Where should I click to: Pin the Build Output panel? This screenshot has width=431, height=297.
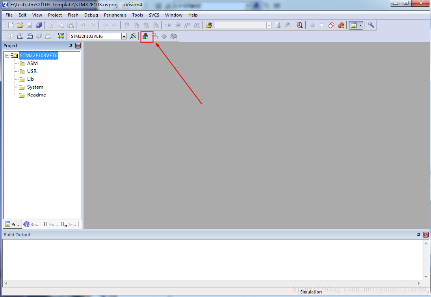[419, 235]
